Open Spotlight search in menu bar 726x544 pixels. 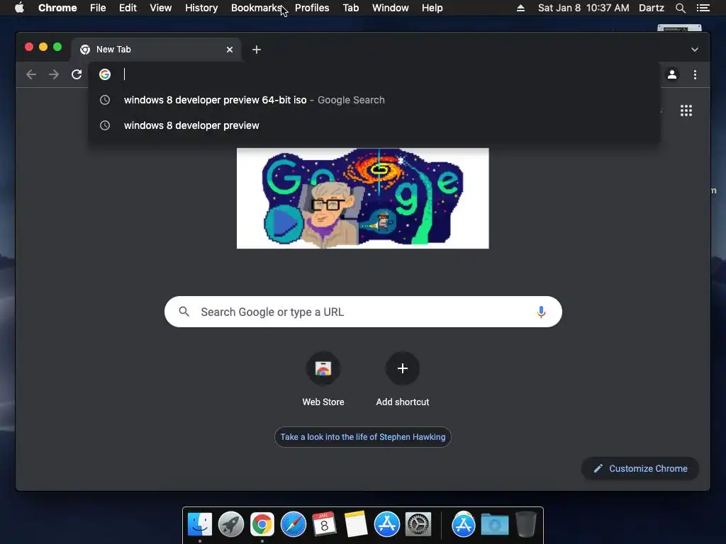tap(680, 8)
